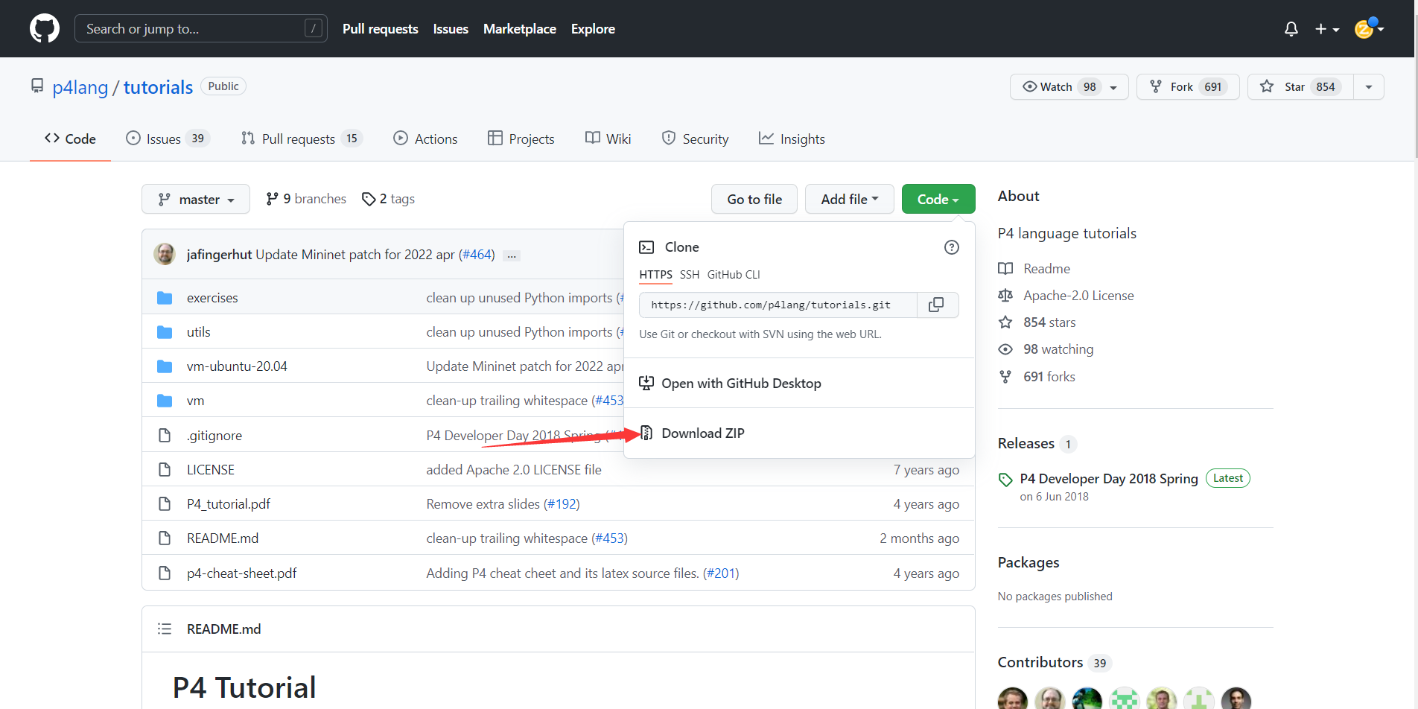Expand the star lists dropdown arrow
The height and width of the screenshot is (709, 1418).
tap(1369, 86)
